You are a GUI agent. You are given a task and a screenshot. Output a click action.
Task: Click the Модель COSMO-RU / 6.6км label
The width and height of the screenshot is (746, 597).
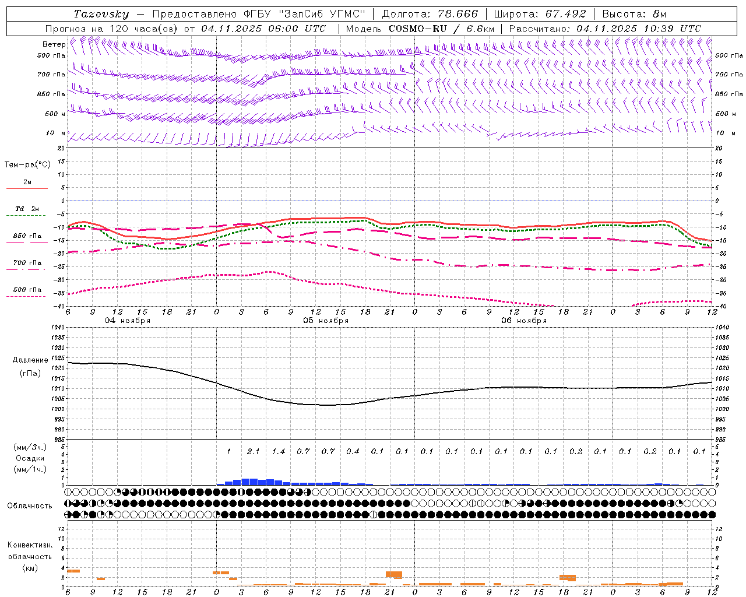(x=420, y=29)
